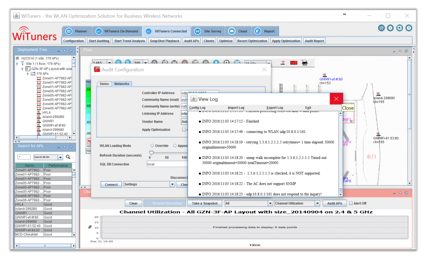Select the MCD-ChinaNet row in AP table

coord(44,234)
